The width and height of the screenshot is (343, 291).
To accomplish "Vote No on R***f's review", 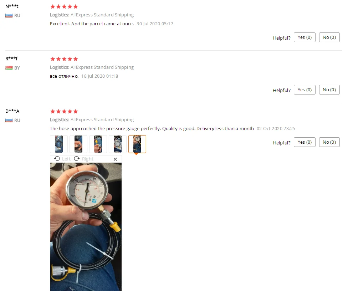I will pos(329,90).
